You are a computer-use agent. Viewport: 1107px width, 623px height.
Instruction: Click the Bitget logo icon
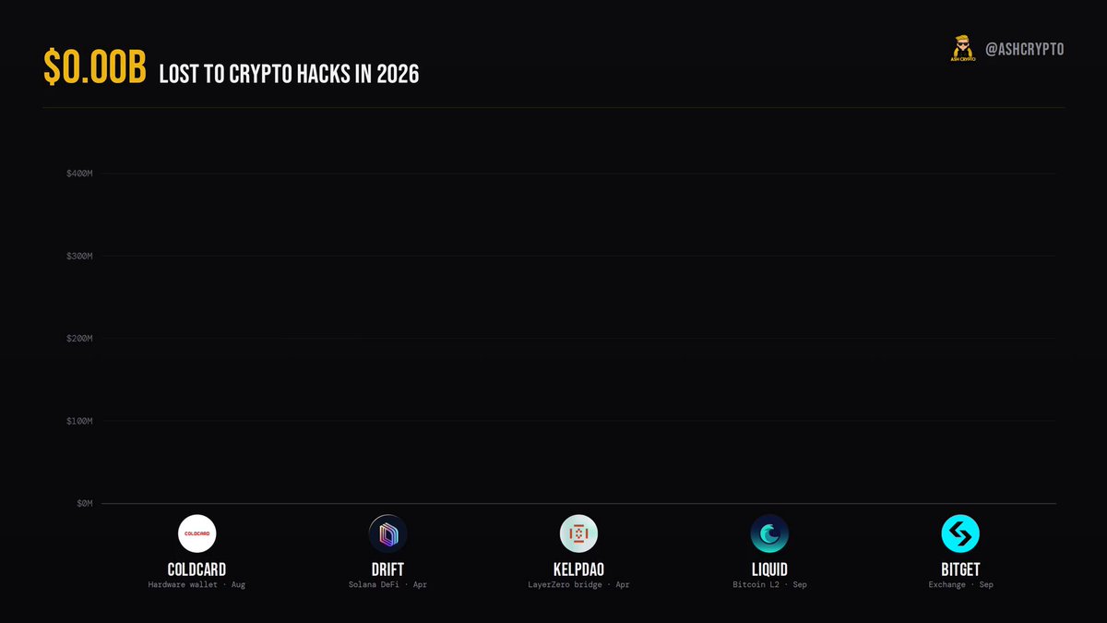[960, 533]
